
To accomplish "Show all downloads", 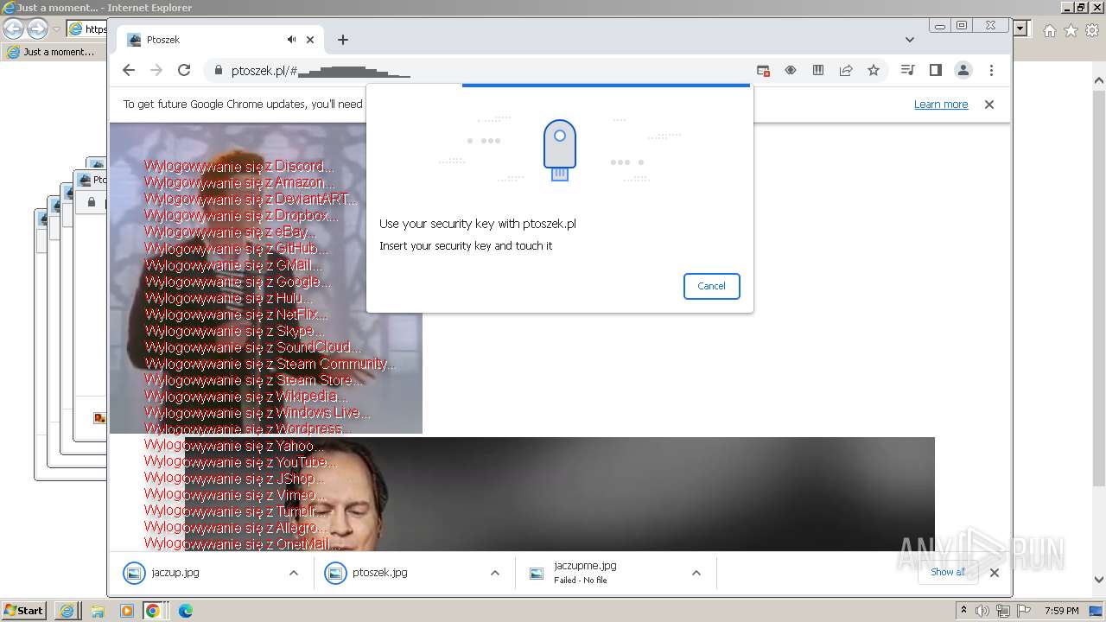I will pyautogui.click(x=948, y=572).
